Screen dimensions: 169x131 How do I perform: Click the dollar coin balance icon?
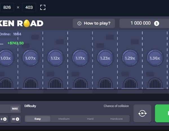pyautogui.click(x=157, y=23)
